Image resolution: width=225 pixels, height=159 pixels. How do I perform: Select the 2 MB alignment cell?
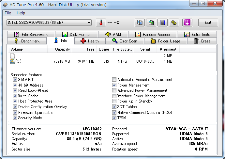pos(168,56)
